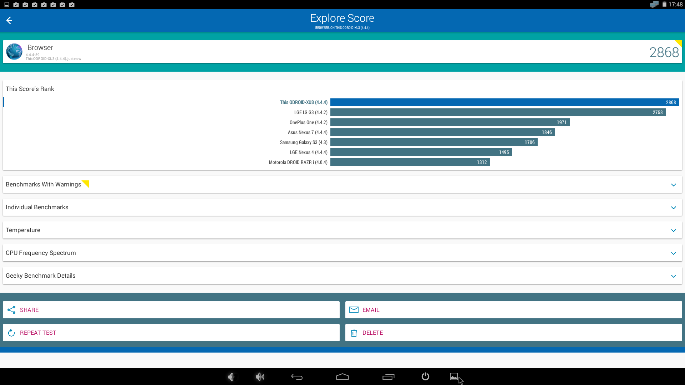This screenshot has width=685, height=385.
Task: Expand Individual Benchmarks chevron
Action: tap(674, 207)
